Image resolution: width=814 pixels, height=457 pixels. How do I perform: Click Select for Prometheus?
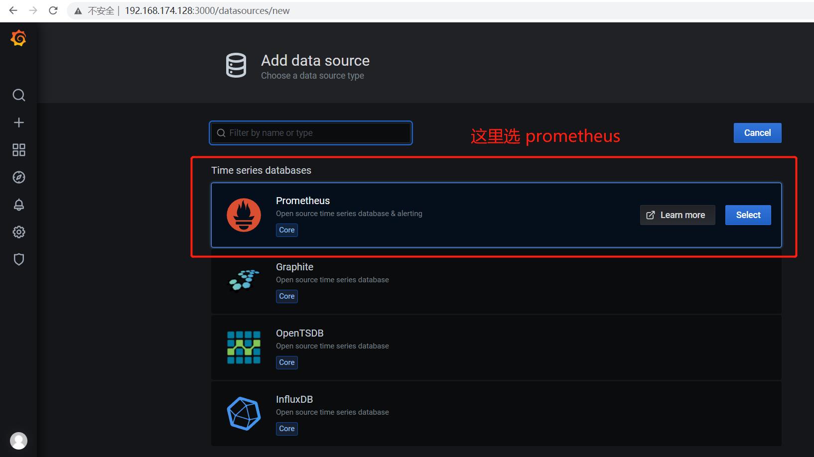pyautogui.click(x=748, y=215)
